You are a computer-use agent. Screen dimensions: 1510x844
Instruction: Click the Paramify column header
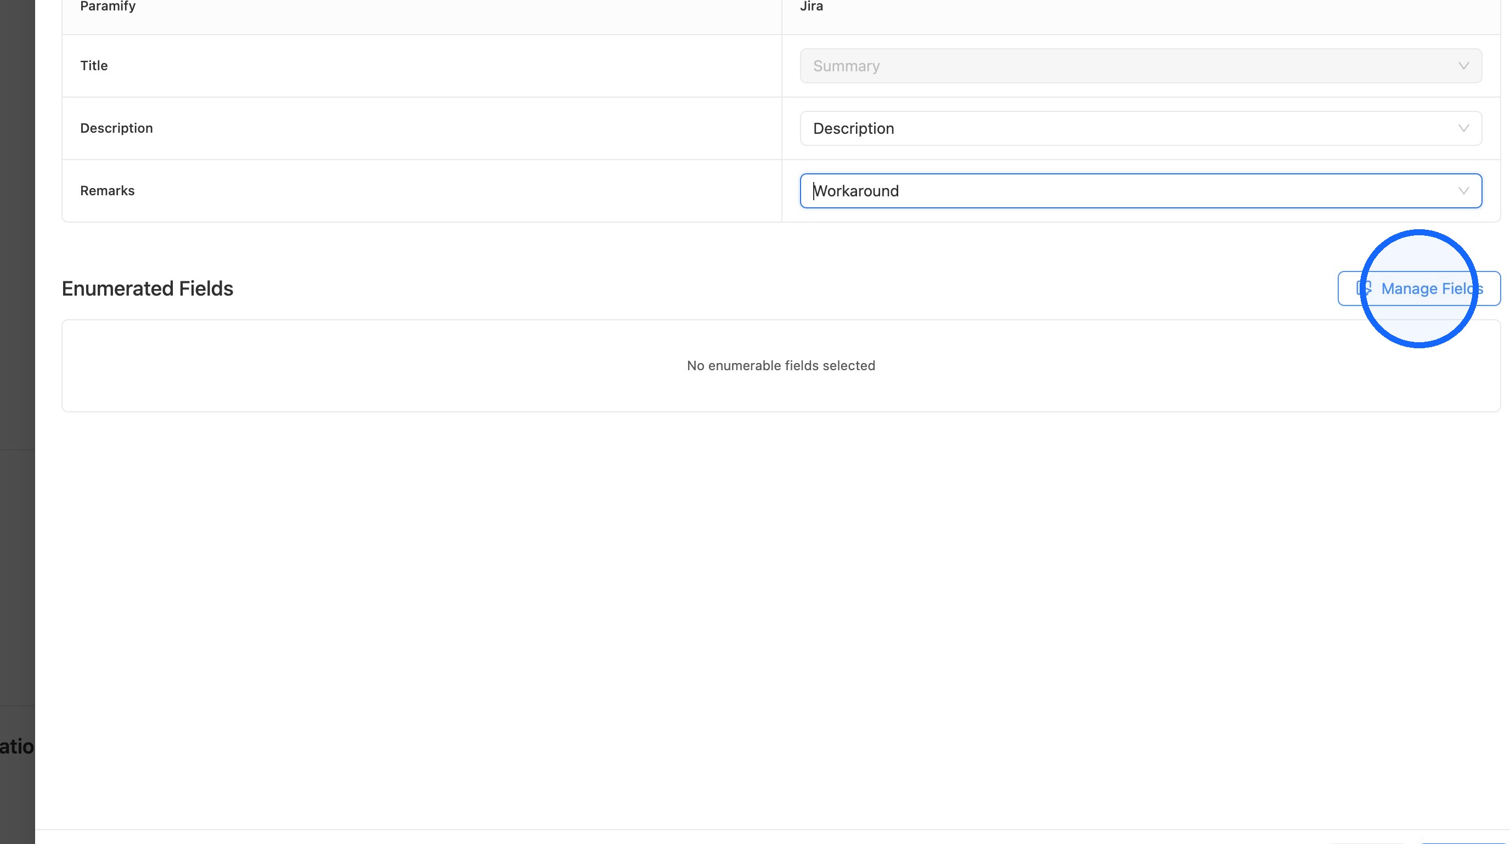[x=108, y=7]
